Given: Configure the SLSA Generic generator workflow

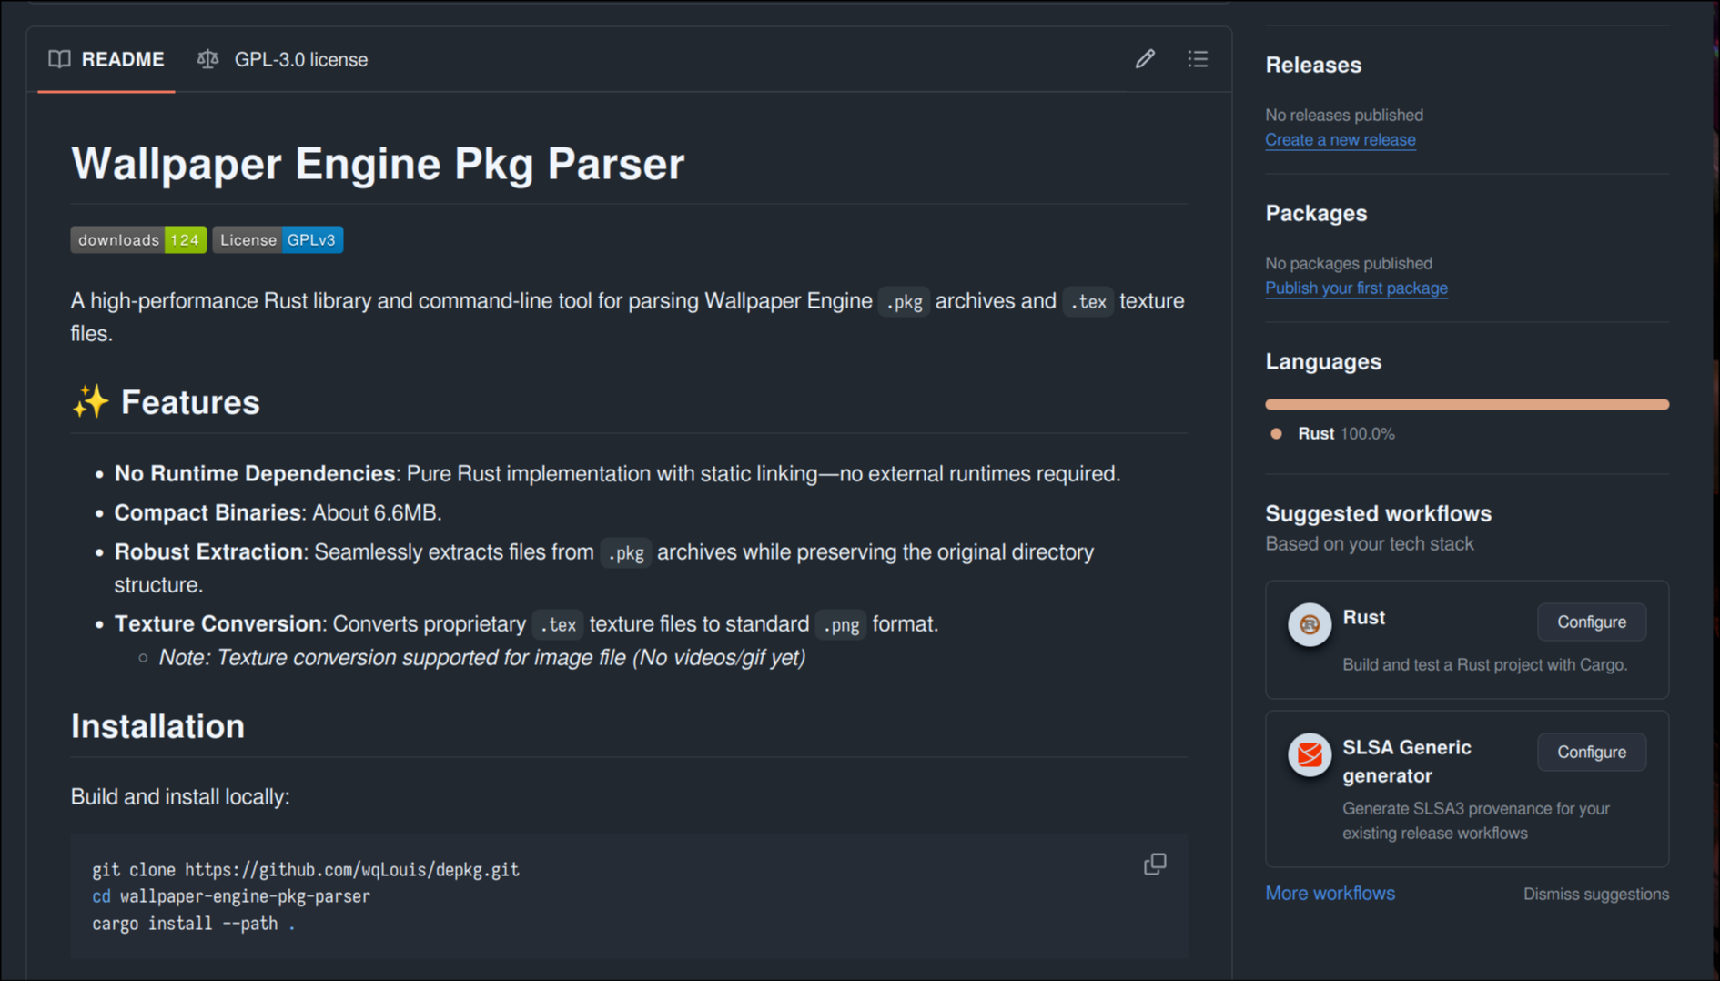Looking at the screenshot, I should pyautogui.click(x=1591, y=753).
